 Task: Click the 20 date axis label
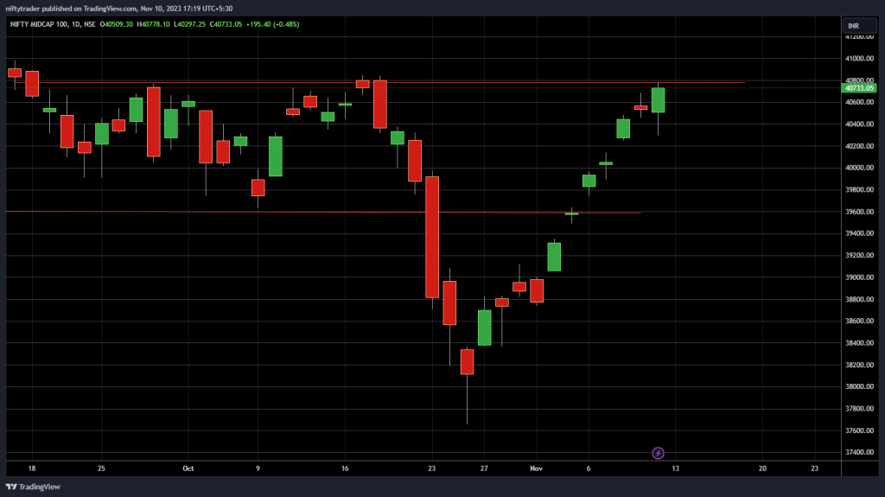(762, 468)
